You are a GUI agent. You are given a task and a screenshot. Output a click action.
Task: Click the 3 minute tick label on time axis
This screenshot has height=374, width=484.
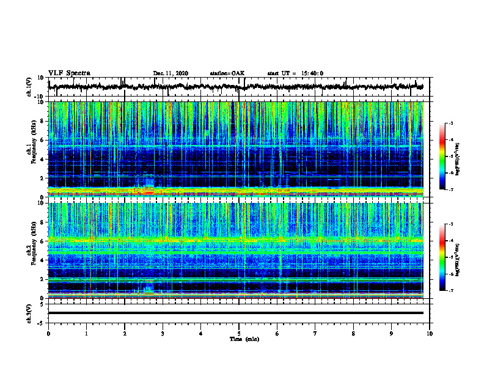click(163, 334)
